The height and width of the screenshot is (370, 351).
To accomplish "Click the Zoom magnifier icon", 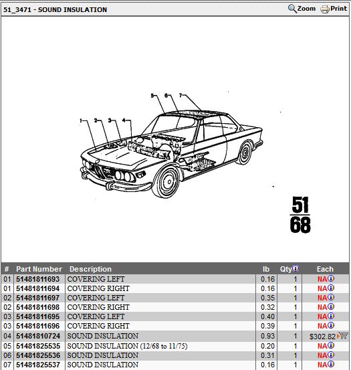I will [292, 9].
